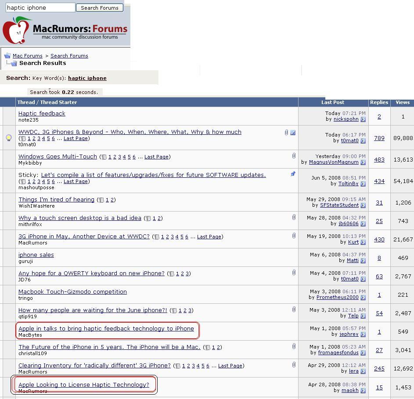
Task: Click multipage icon next to Things I'm tired of hearing
Action: coord(101,200)
